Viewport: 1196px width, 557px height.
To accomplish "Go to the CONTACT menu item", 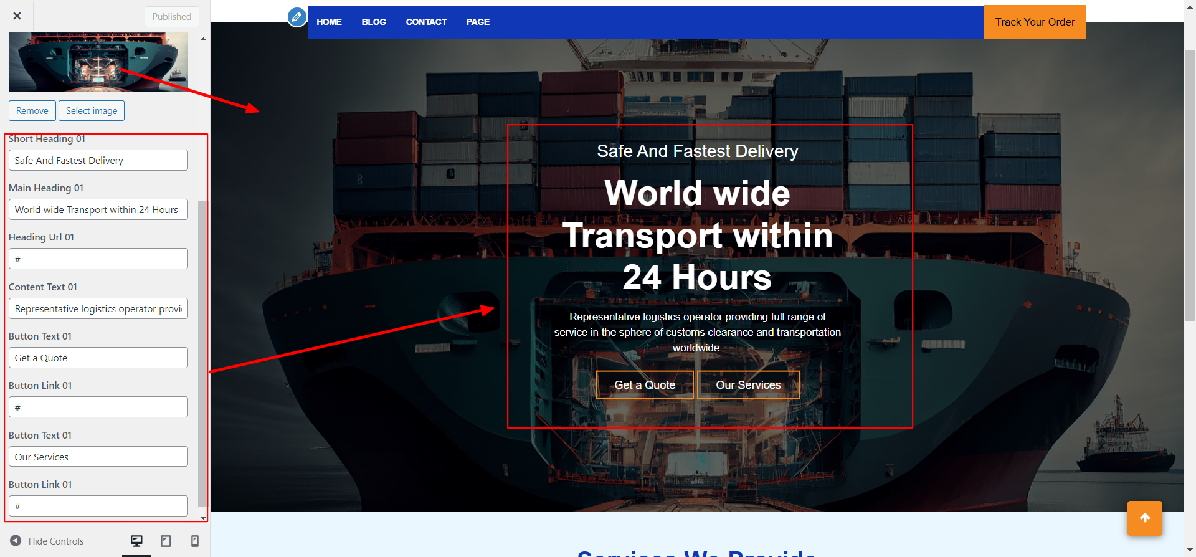I will 426,22.
